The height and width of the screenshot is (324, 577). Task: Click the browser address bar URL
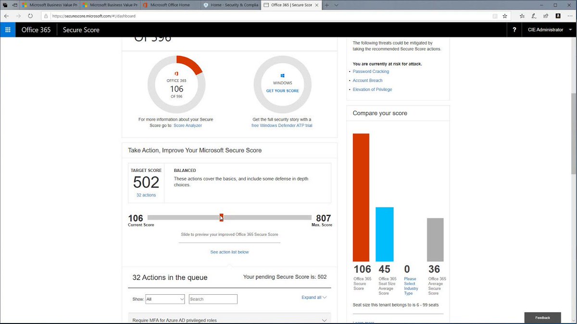click(94, 16)
